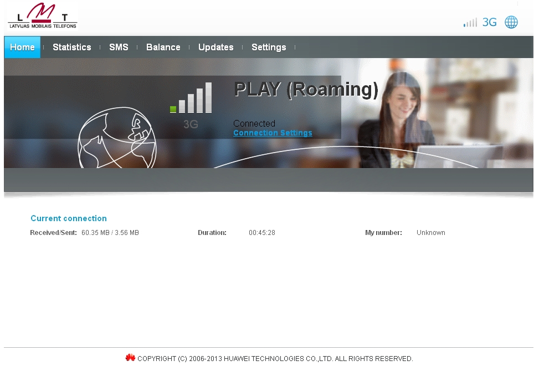Open the Home tab
This screenshot has width=539, height=371.
22,47
